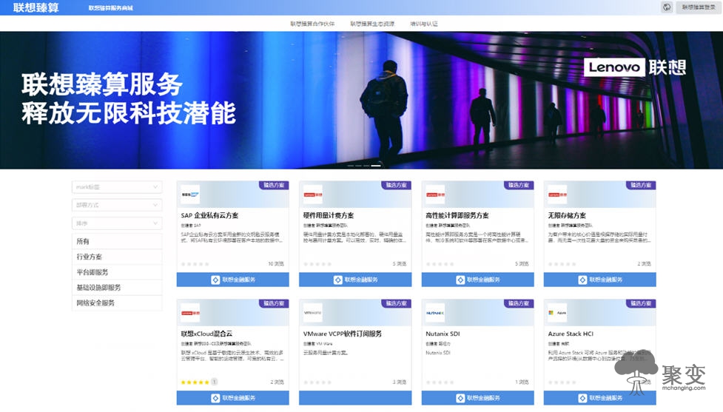Click 10 浏览 view count on SAP card
The height and width of the screenshot is (412, 723).
pyautogui.click(x=276, y=264)
